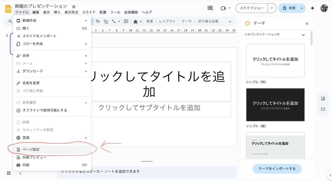The image size is (332, 181).
Task: Choose 名前を変更 menu entry
Action: pyautogui.click(x=52, y=83)
